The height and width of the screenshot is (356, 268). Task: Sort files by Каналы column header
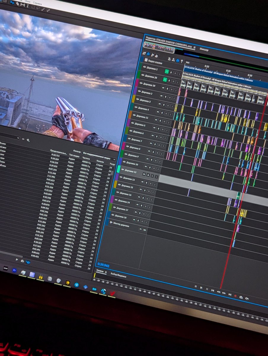[x=100, y=162]
